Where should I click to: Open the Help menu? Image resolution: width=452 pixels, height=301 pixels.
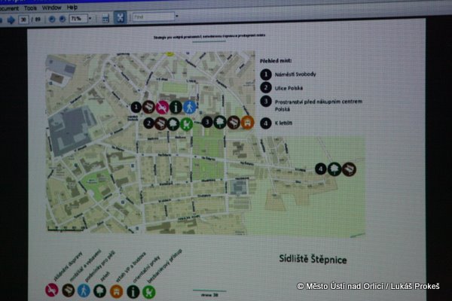(72, 7)
